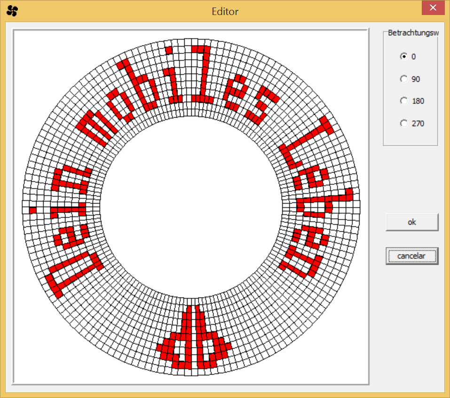Select the 90 degree viewing angle
This screenshot has width=450, height=398.
click(404, 79)
